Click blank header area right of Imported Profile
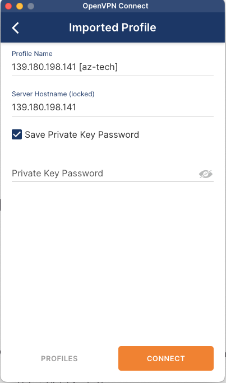 pos(191,27)
